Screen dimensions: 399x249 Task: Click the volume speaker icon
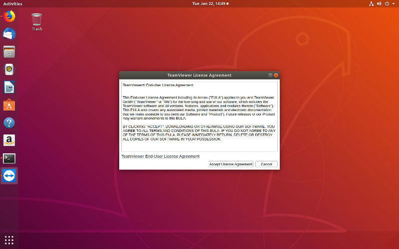(379, 3)
